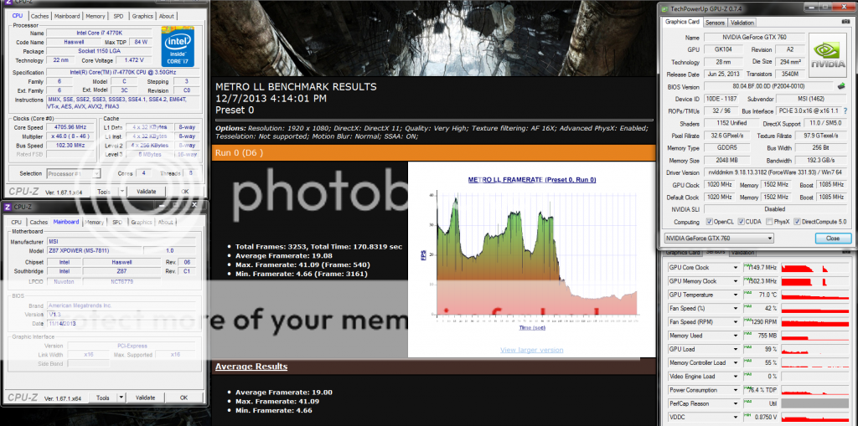The width and height of the screenshot is (858, 426).
Task: Click the GPU-Z screenshot camera icon
Action: coord(844,22)
